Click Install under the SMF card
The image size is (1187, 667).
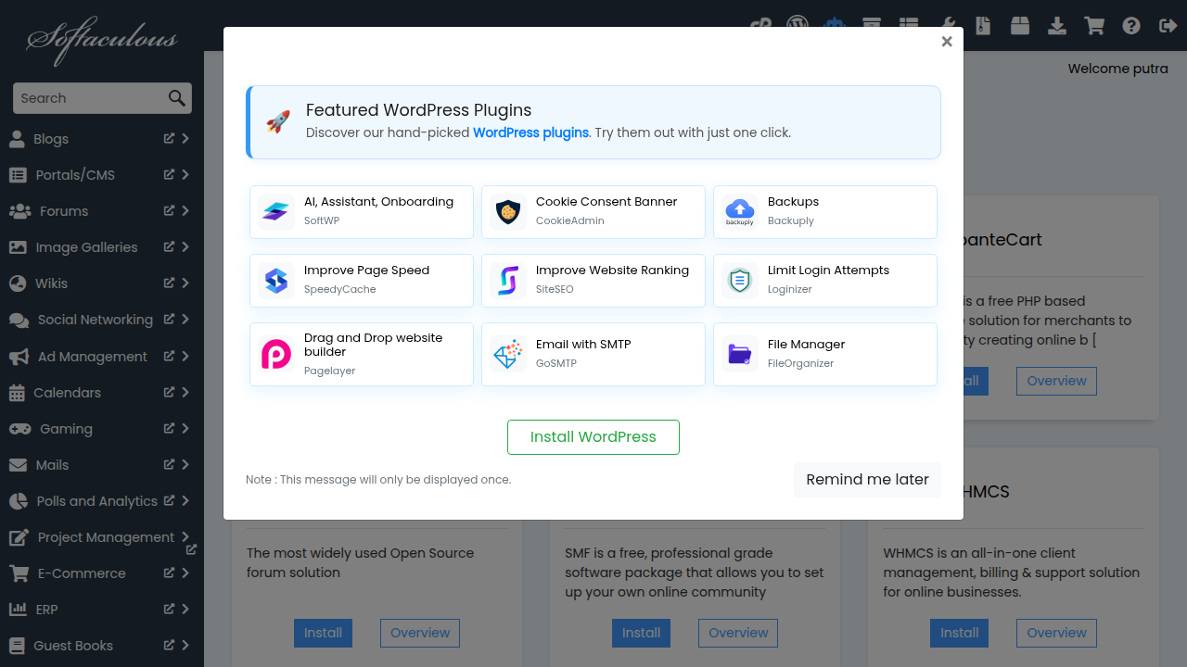[641, 633]
